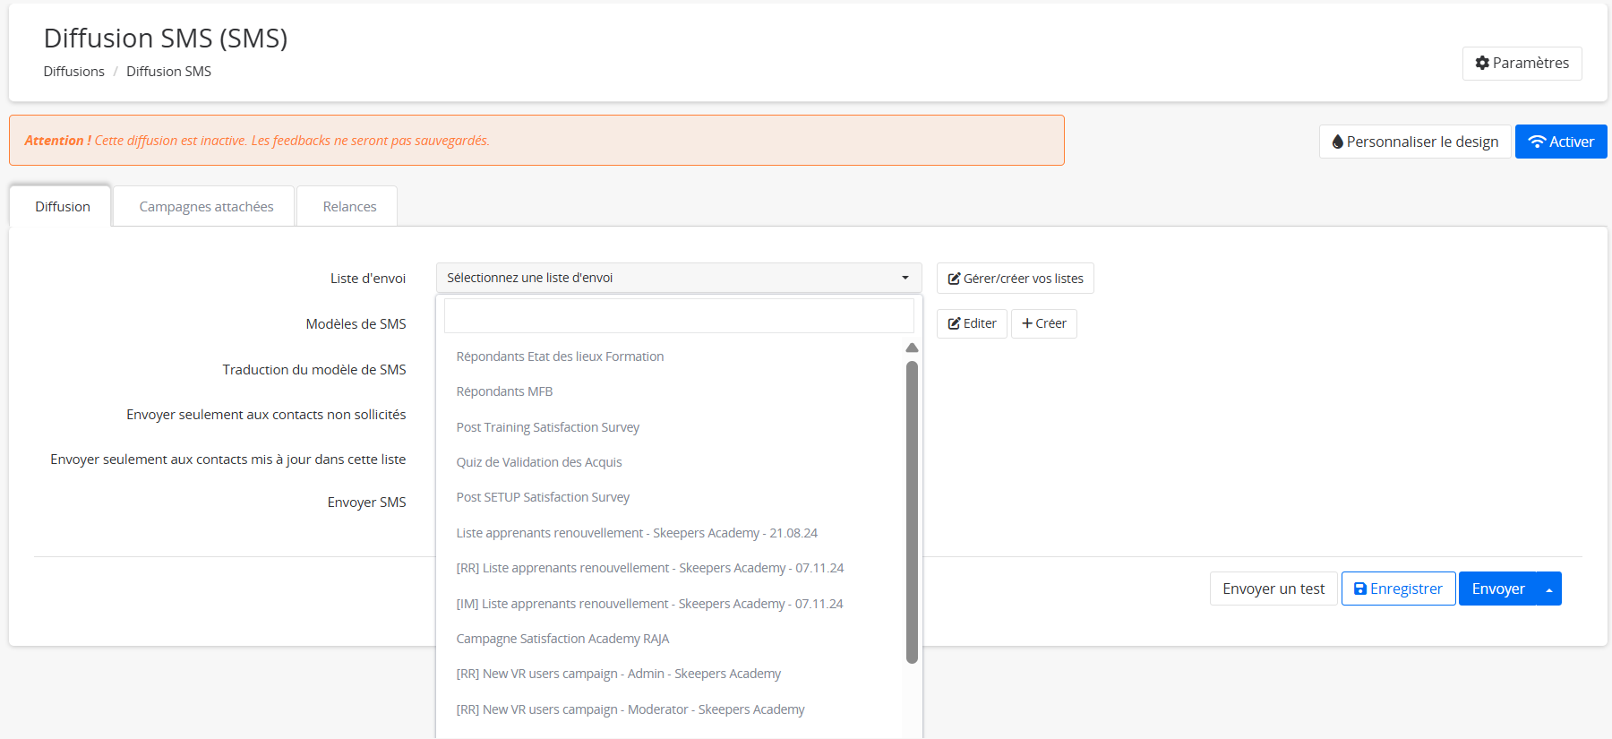
Task: Click the dropdown list scrollbar thumb
Action: 912,511
